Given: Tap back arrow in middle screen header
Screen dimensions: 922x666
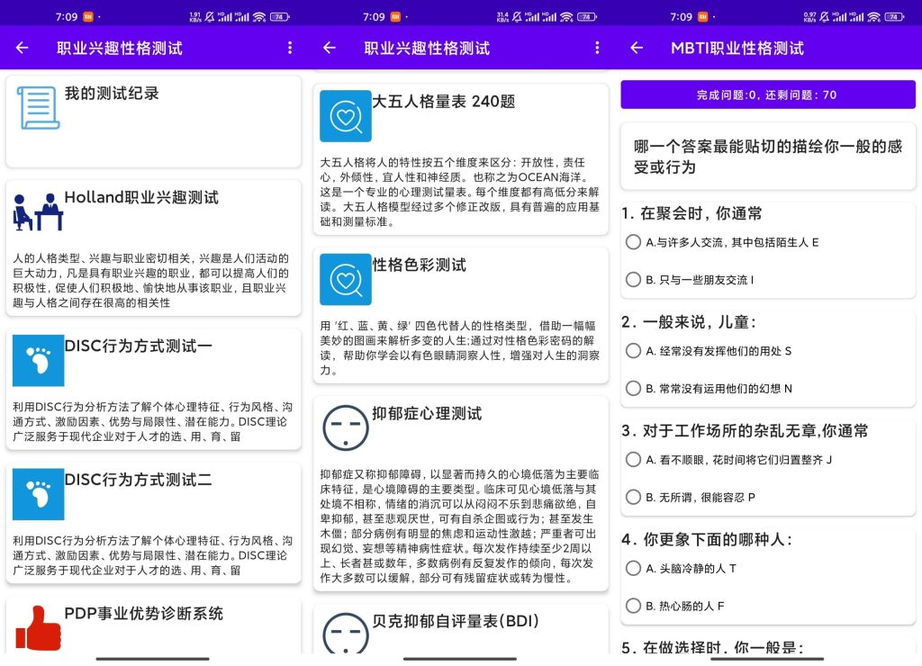Looking at the screenshot, I should point(330,48).
